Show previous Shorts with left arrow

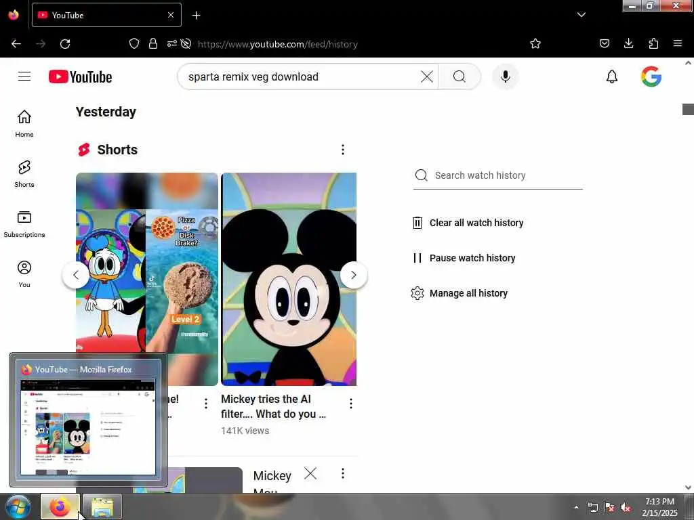click(x=76, y=275)
